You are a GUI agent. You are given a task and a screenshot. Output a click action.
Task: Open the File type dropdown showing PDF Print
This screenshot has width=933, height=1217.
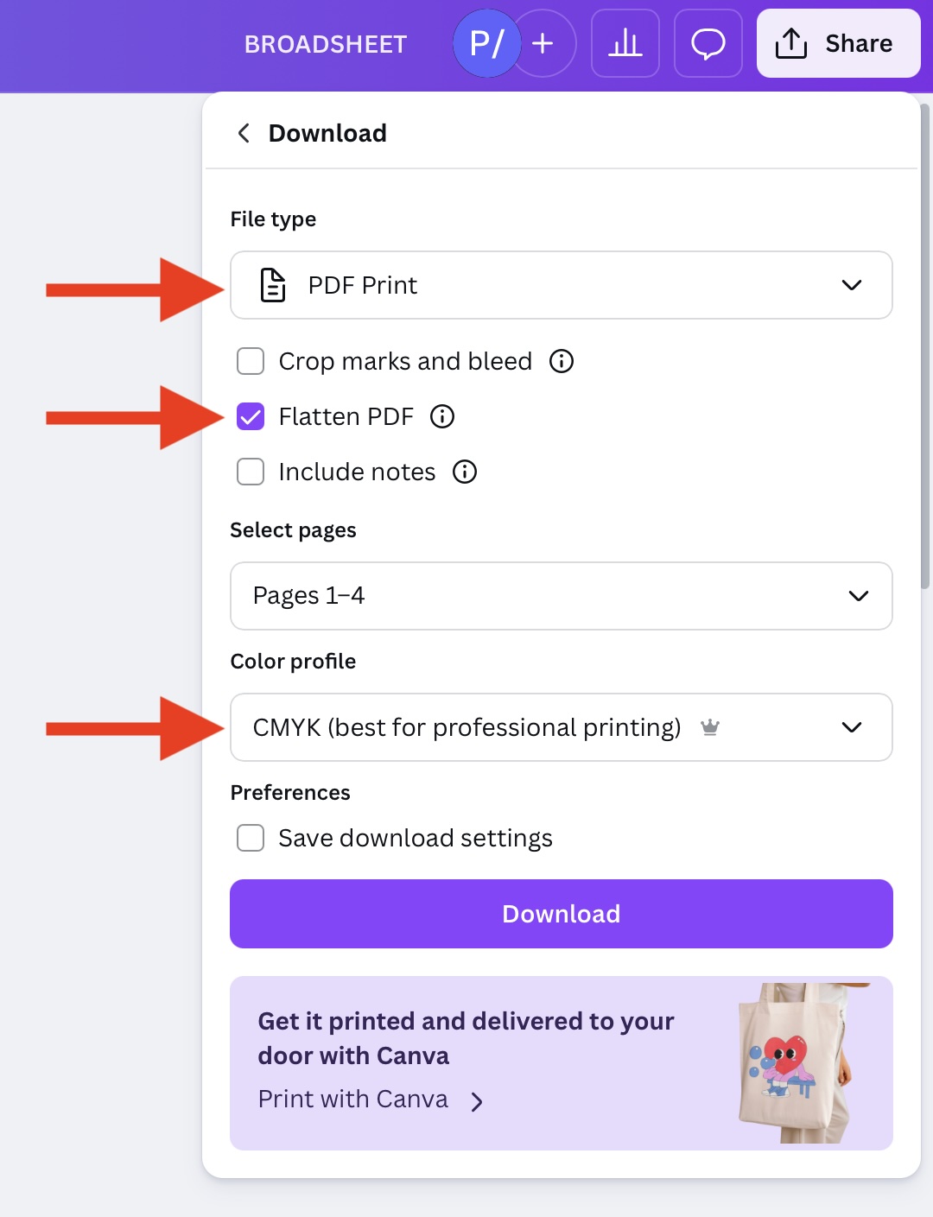click(x=561, y=285)
